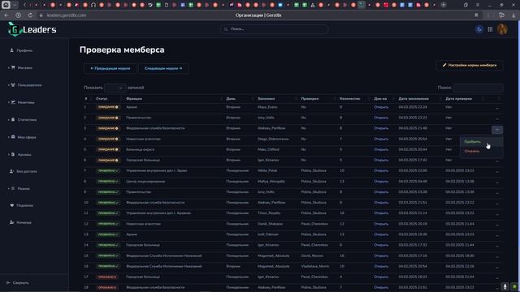The image size is (520, 292).
Task: Click the 'ПРОВЕРЕНО' status badge in row 7
Action: [x=108, y=171]
